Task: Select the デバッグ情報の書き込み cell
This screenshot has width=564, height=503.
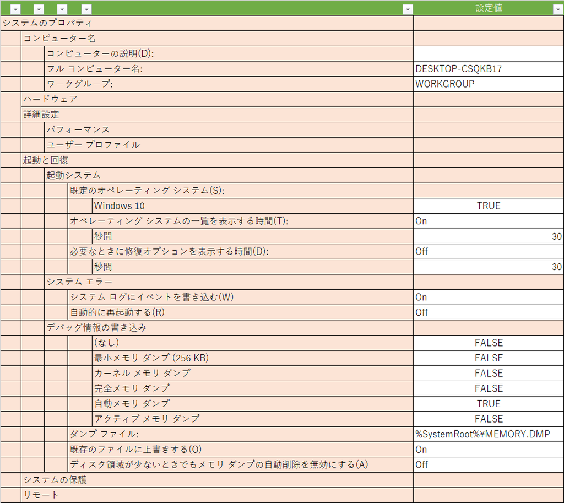Action: [x=229, y=328]
